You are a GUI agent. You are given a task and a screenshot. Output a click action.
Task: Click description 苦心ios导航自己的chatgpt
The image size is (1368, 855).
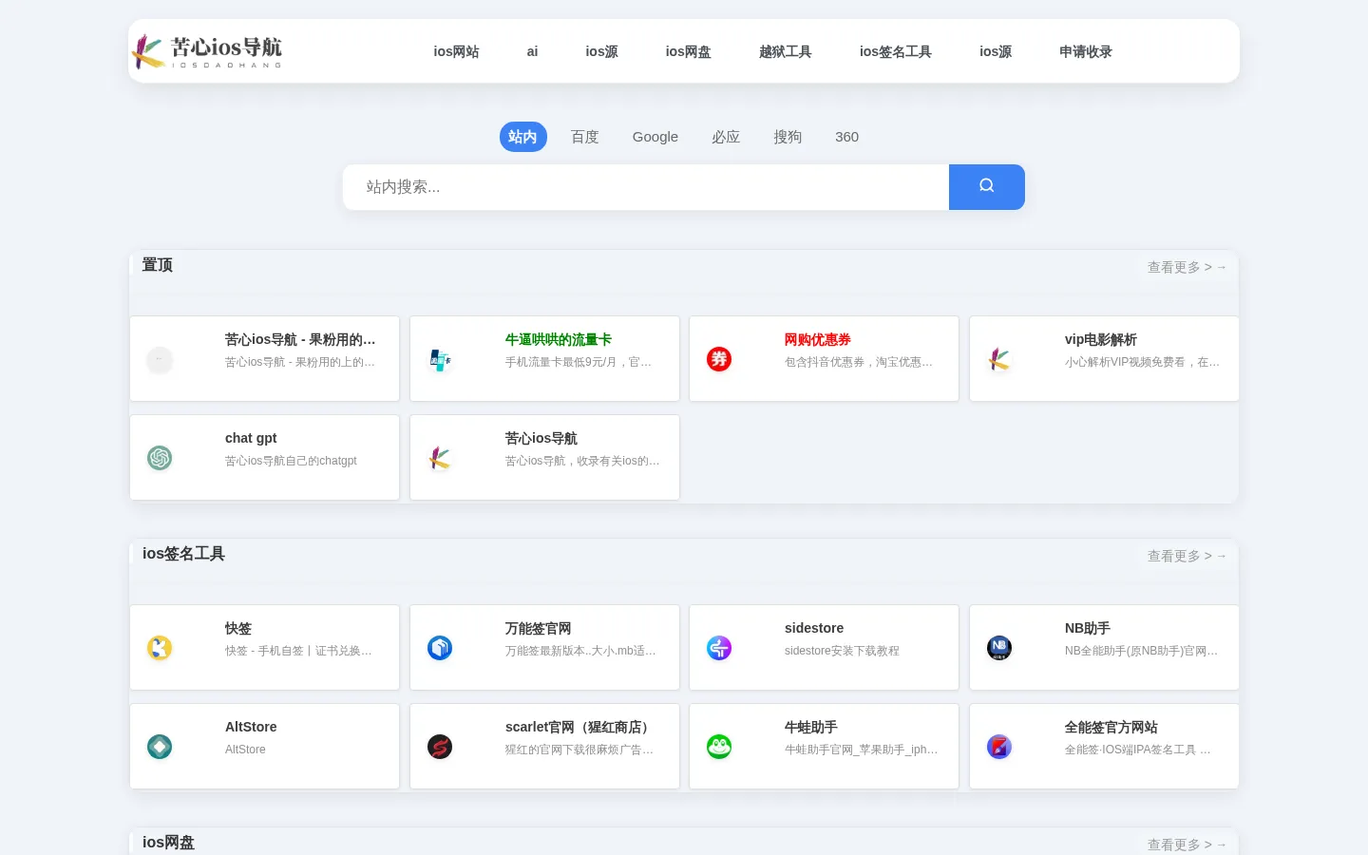(x=291, y=461)
